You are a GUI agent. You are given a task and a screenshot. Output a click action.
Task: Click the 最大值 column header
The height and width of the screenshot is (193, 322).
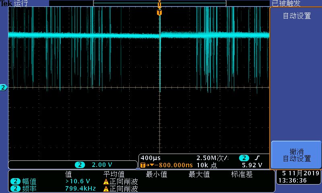[x=199, y=175]
